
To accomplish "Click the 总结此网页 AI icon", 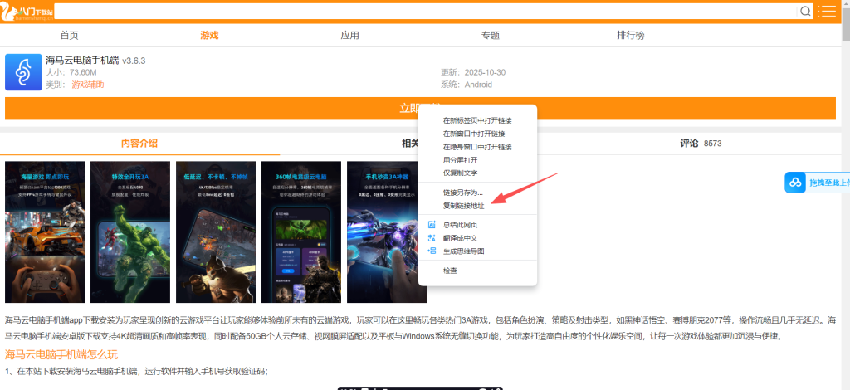I will [432, 225].
